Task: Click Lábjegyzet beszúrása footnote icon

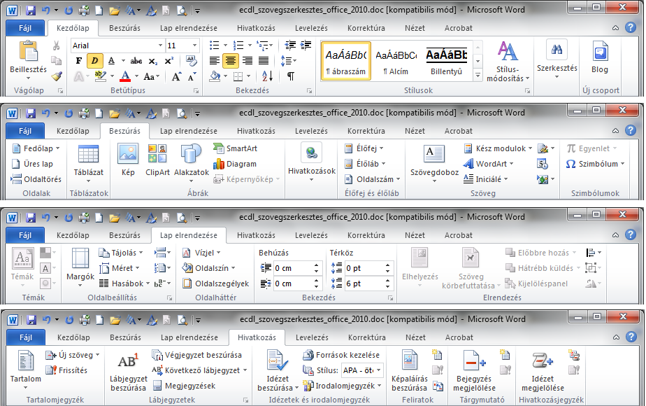Action: [x=128, y=361]
